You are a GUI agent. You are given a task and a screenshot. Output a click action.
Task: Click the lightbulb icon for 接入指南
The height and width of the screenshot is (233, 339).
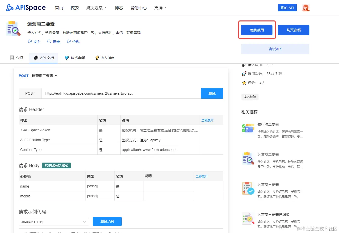point(97,58)
